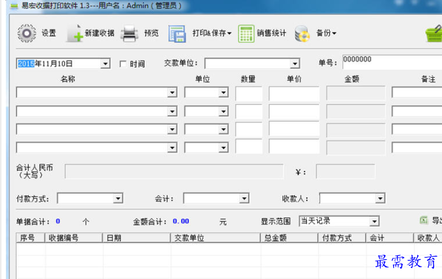Expand the 交款单位 dropdown

click(x=295, y=63)
